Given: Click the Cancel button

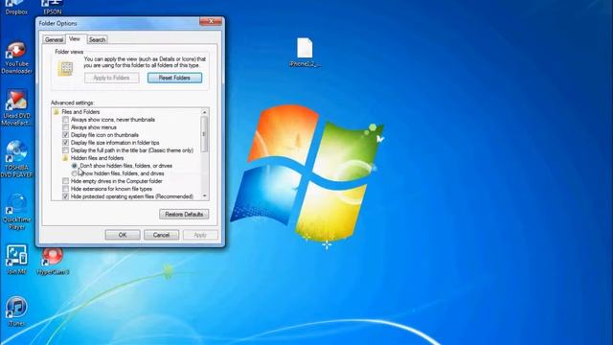Looking at the screenshot, I should (x=161, y=235).
